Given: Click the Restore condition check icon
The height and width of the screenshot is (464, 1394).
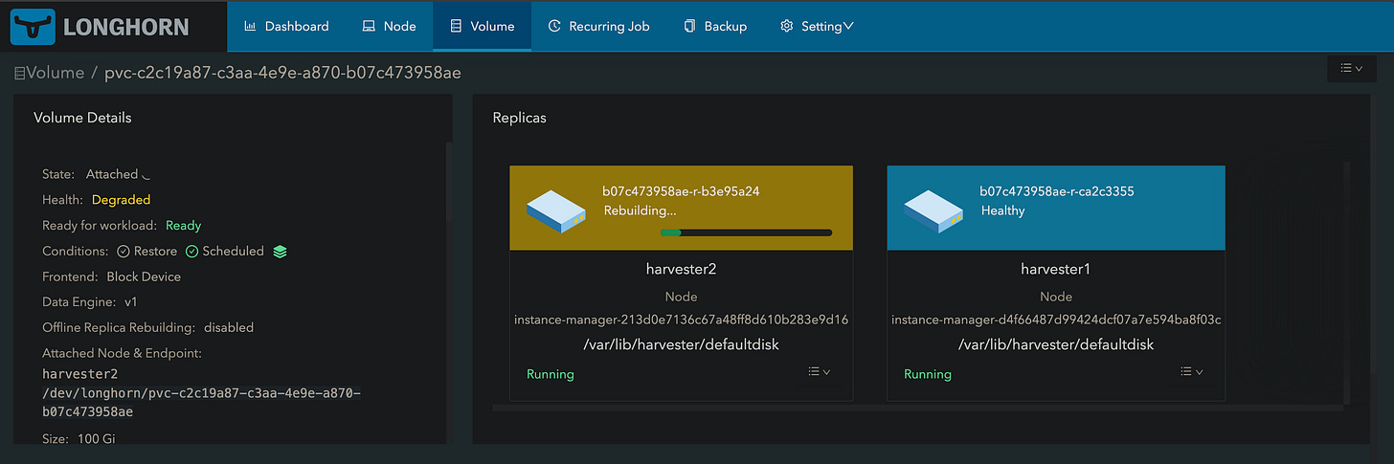Looking at the screenshot, I should pyautogui.click(x=124, y=252).
